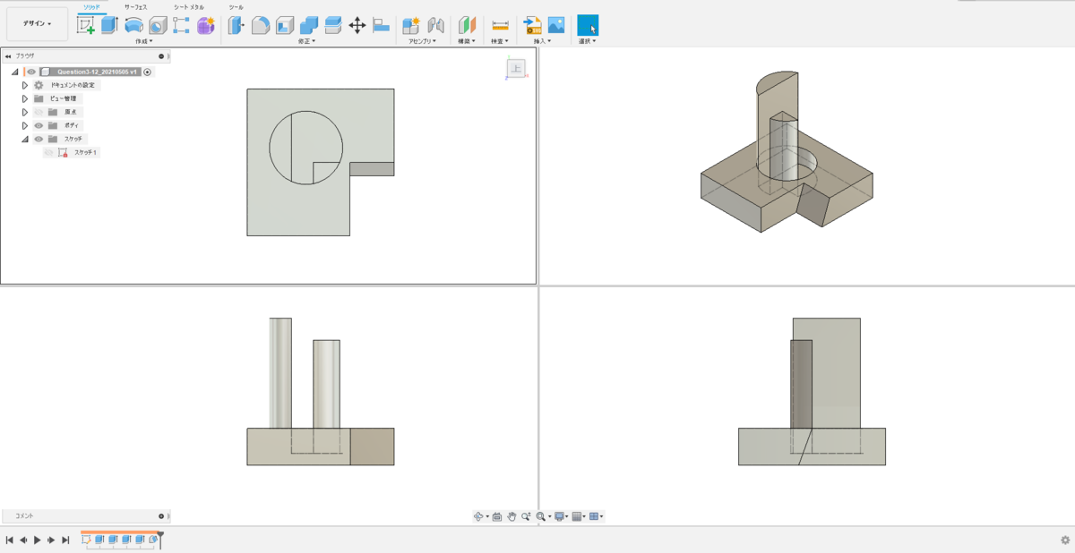This screenshot has width=1075, height=553.
Task: Select the Align tool
Action: click(x=381, y=25)
